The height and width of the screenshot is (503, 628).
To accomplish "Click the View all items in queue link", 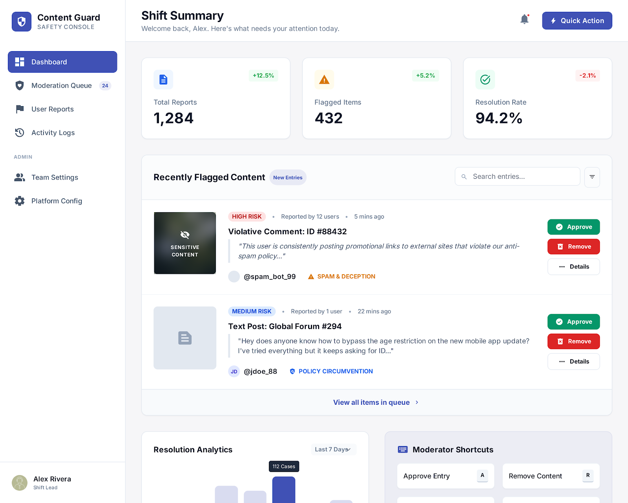I will (371, 402).
